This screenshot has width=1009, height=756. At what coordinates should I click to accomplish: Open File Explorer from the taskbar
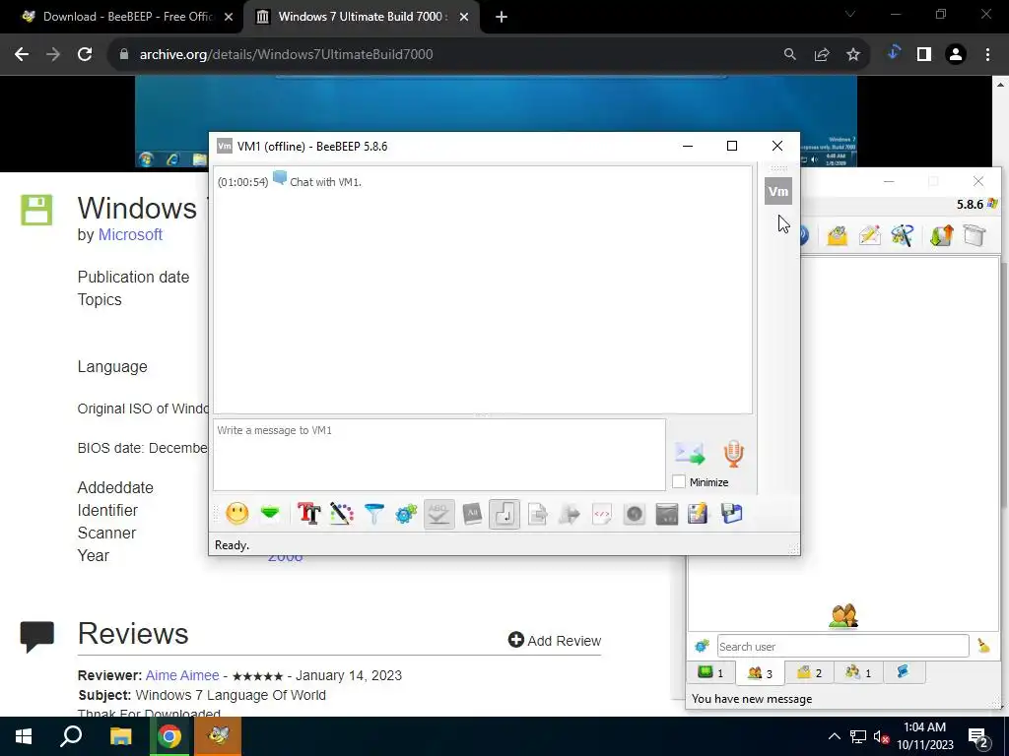click(x=120, y=736)
